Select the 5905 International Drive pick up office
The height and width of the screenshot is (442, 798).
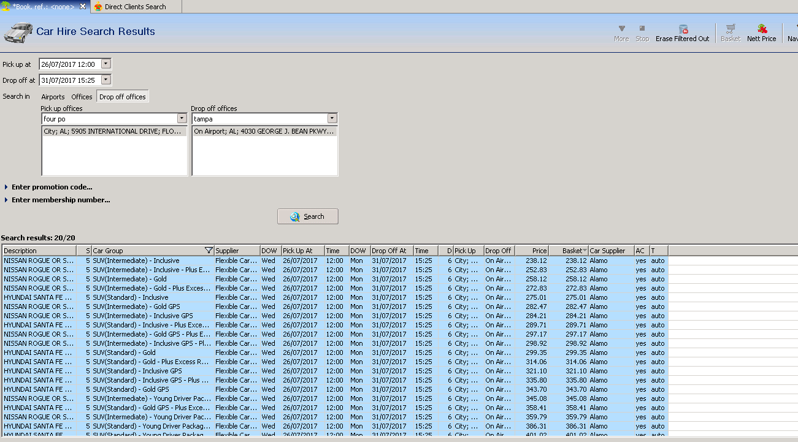[114, 131]
